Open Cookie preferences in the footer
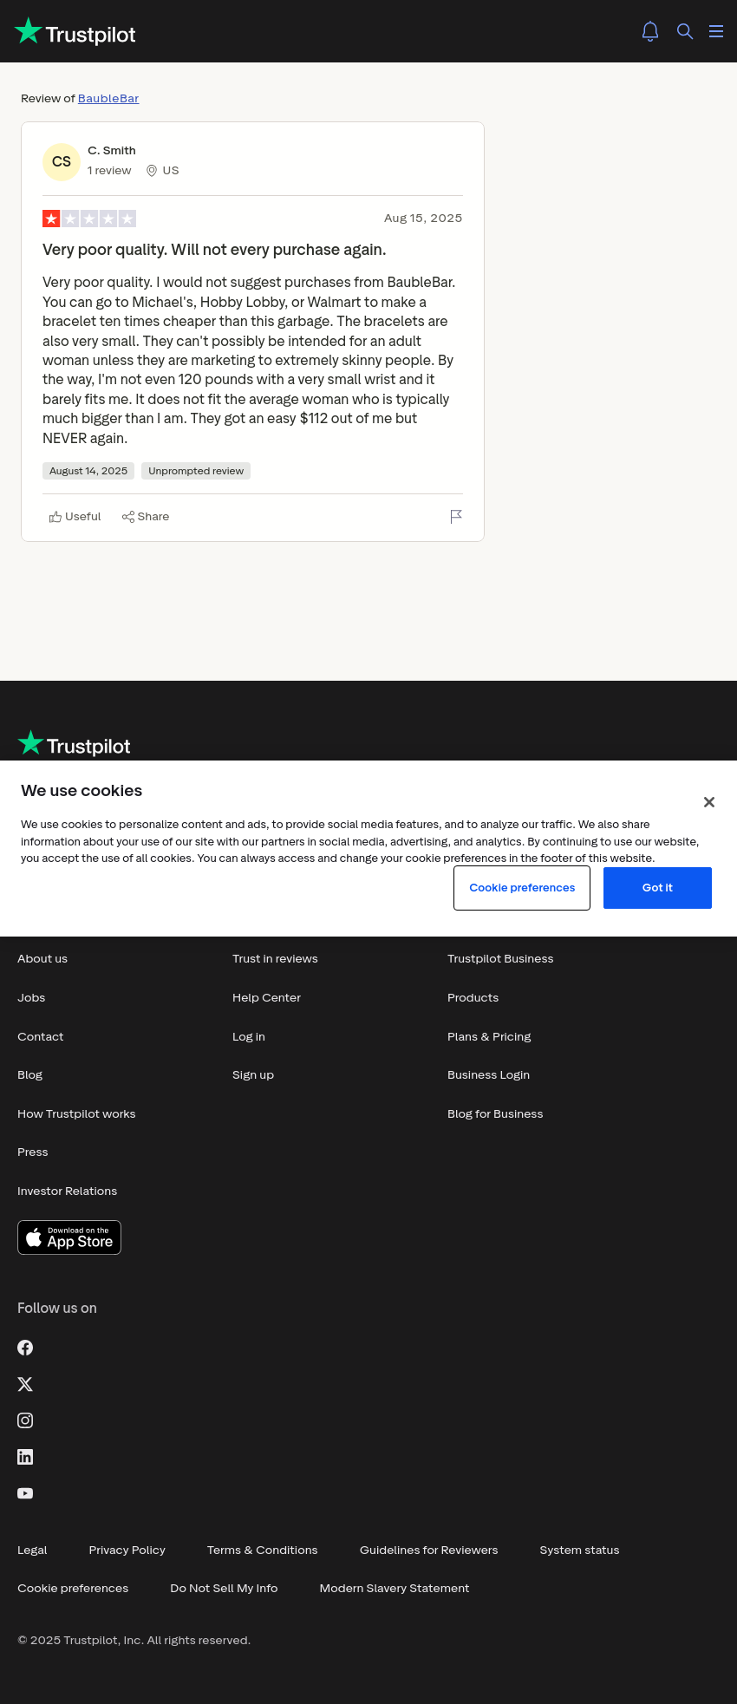Image resolution: width=737 pixels, height=1704 pixels. click(73, 1588)
